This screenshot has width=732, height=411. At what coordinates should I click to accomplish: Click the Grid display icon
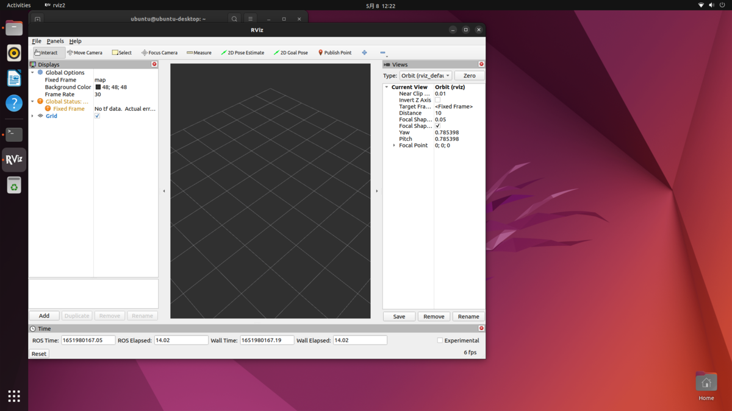tap(40, 116)
